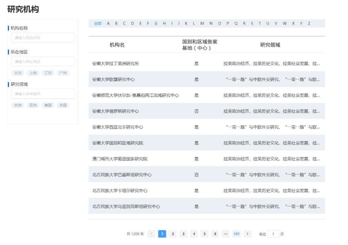Click research fields of 安徽大学拉丁美洲研究所
This screenshot has width=348, height=245.
pyautogui.click(x=272, y=64)
